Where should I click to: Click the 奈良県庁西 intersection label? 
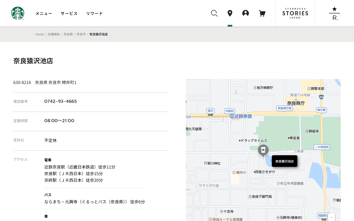[x=285, y=108]
